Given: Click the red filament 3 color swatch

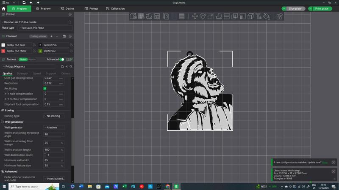Looking at the screenshot, I should (x=3, y=51).
